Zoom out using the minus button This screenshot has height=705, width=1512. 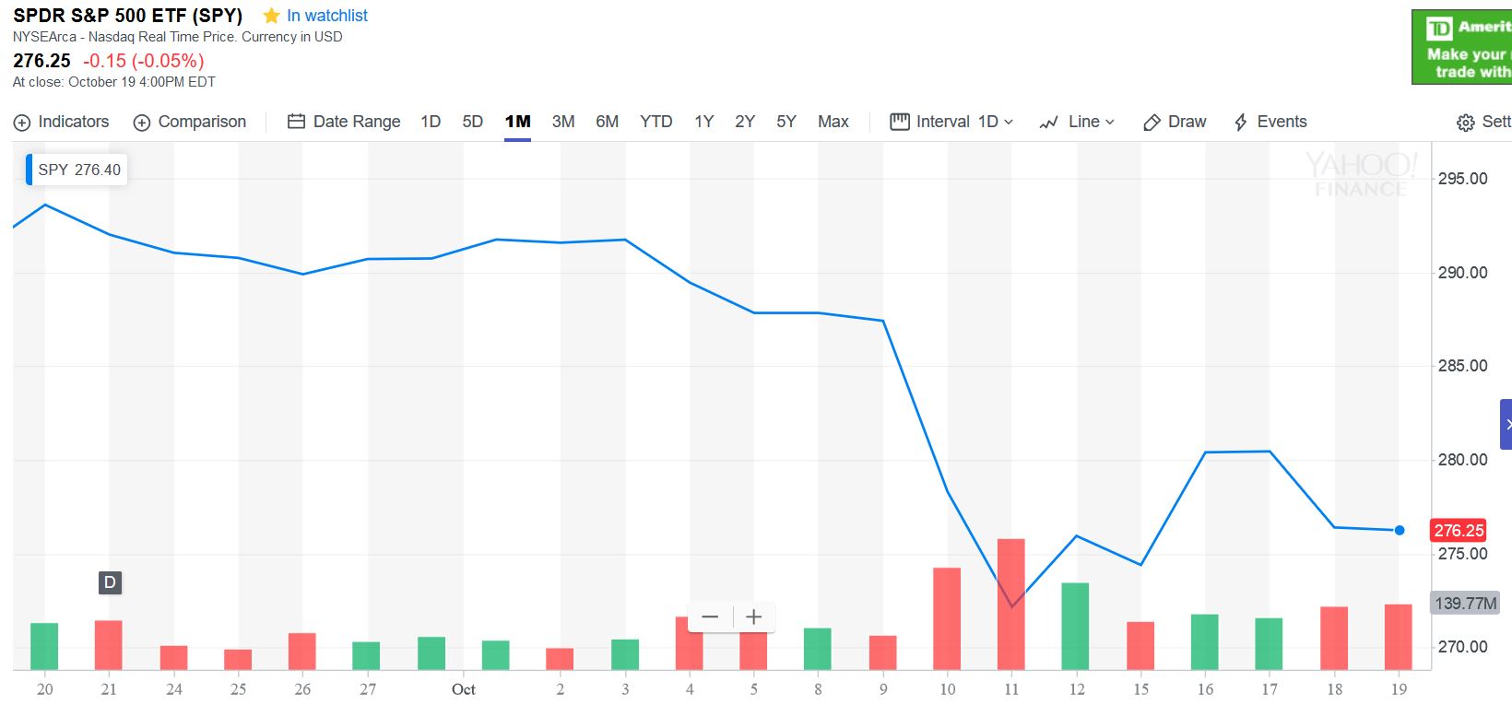(710, 617)
